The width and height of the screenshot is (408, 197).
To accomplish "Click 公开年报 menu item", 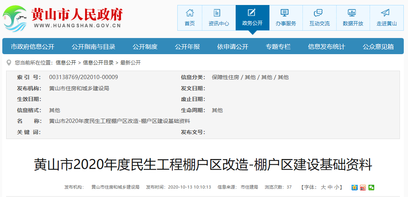I will point(187,47).
